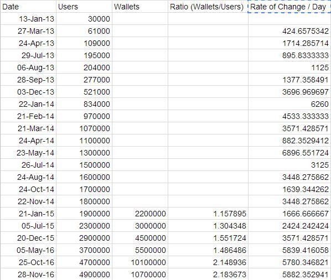Click the 28-Nov-16 date cell
The image size is (331, 280).
[28, 274]
